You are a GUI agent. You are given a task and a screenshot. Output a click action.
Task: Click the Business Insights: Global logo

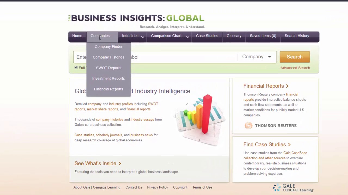point(136,18)
